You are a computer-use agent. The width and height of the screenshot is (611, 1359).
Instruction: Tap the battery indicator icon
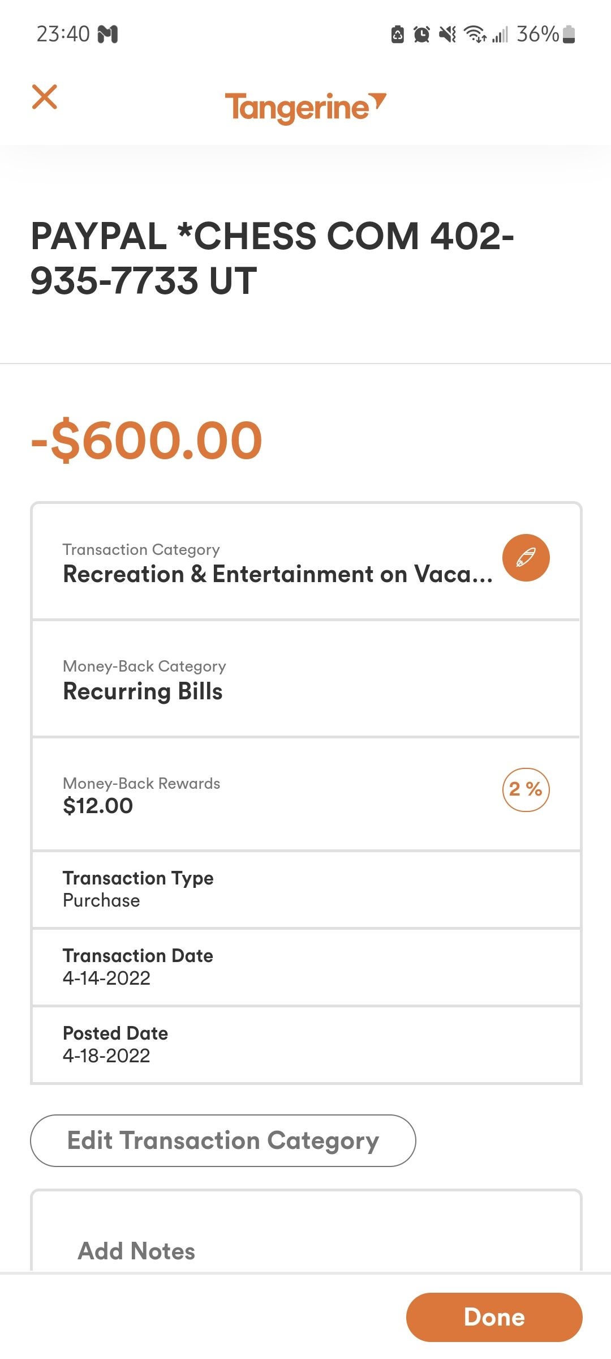click(569, 35)
